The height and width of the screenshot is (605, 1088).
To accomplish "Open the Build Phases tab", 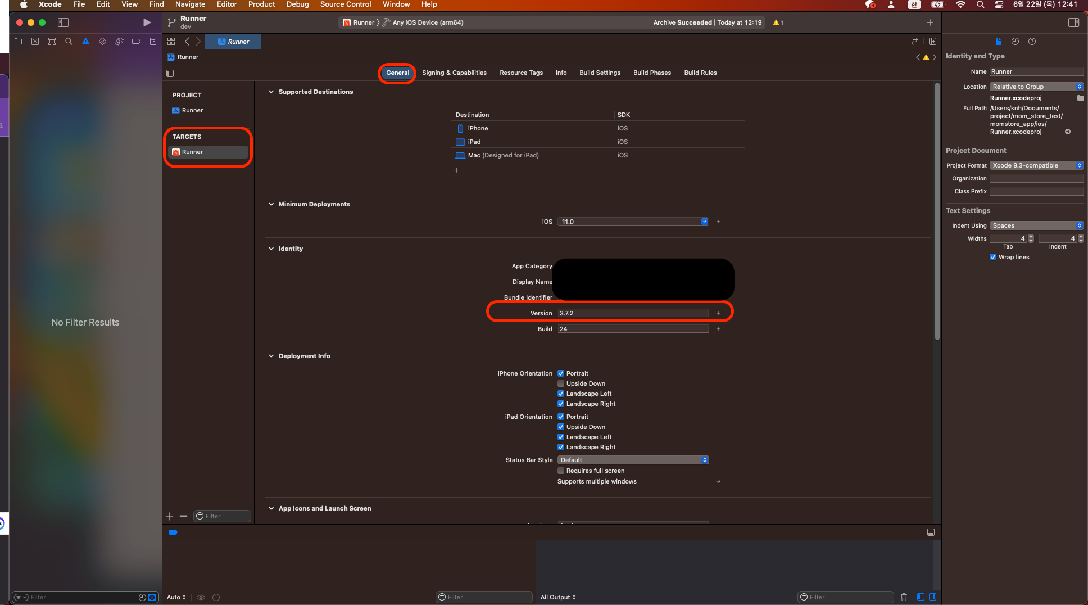I will click(x=652, y=73).
